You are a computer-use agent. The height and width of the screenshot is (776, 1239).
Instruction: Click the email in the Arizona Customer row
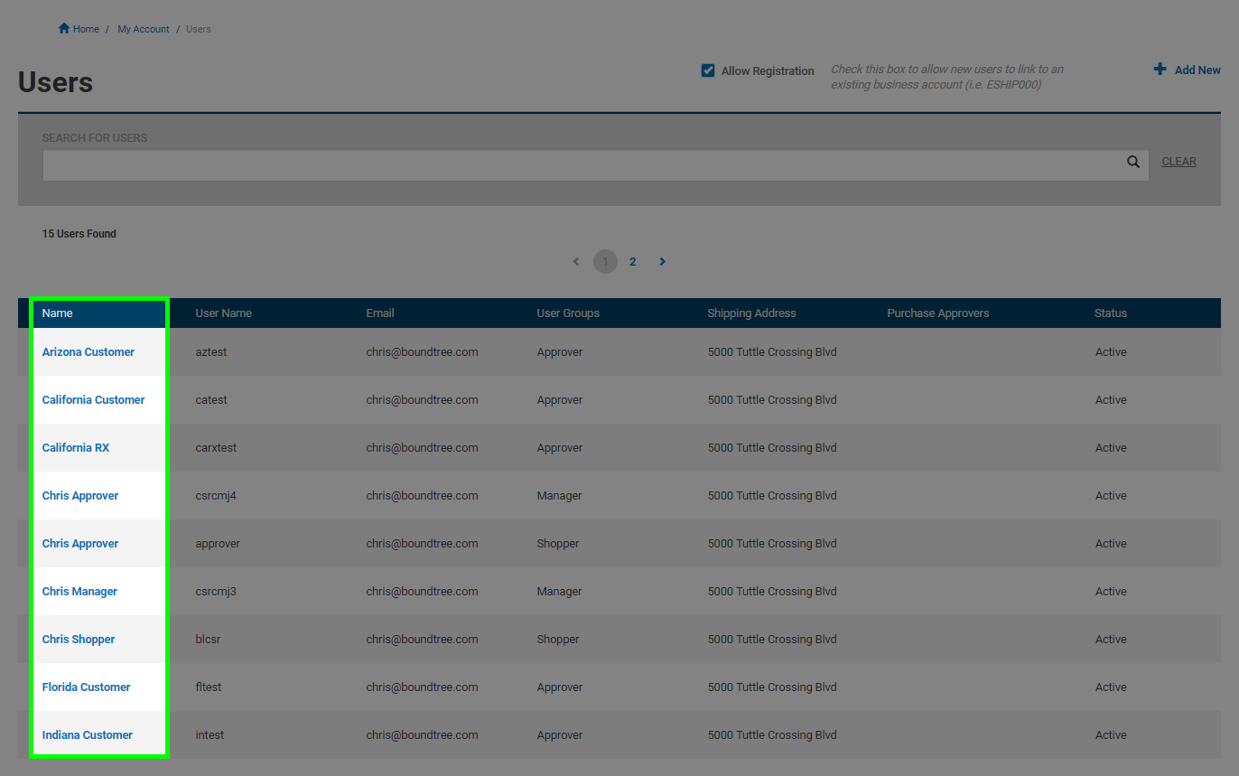coord(422,352)
